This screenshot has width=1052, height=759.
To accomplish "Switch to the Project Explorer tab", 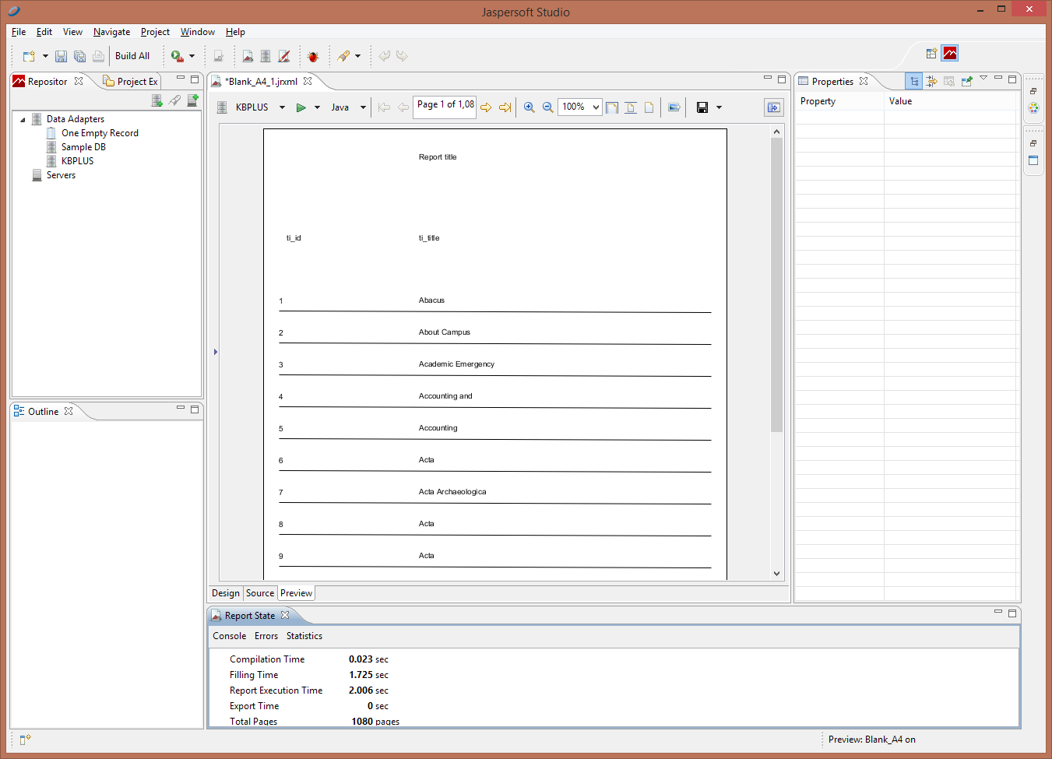I will tap(131, 82).
